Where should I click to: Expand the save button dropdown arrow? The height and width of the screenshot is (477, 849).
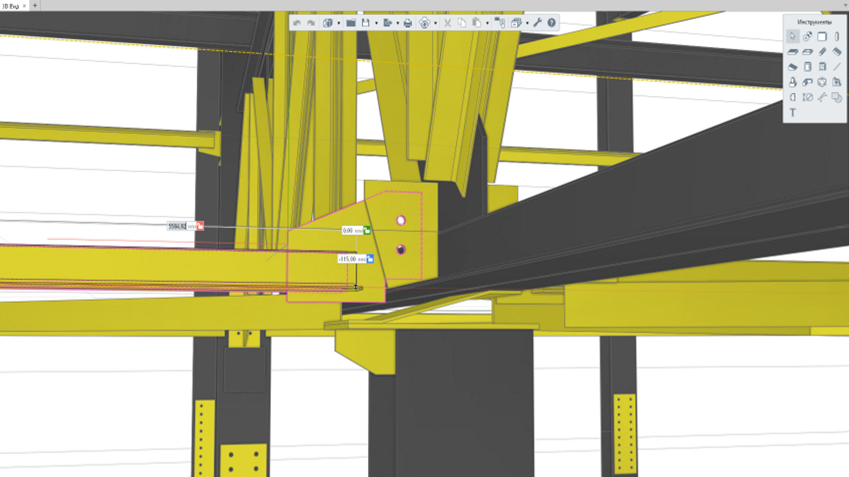(x=376, y=23)
